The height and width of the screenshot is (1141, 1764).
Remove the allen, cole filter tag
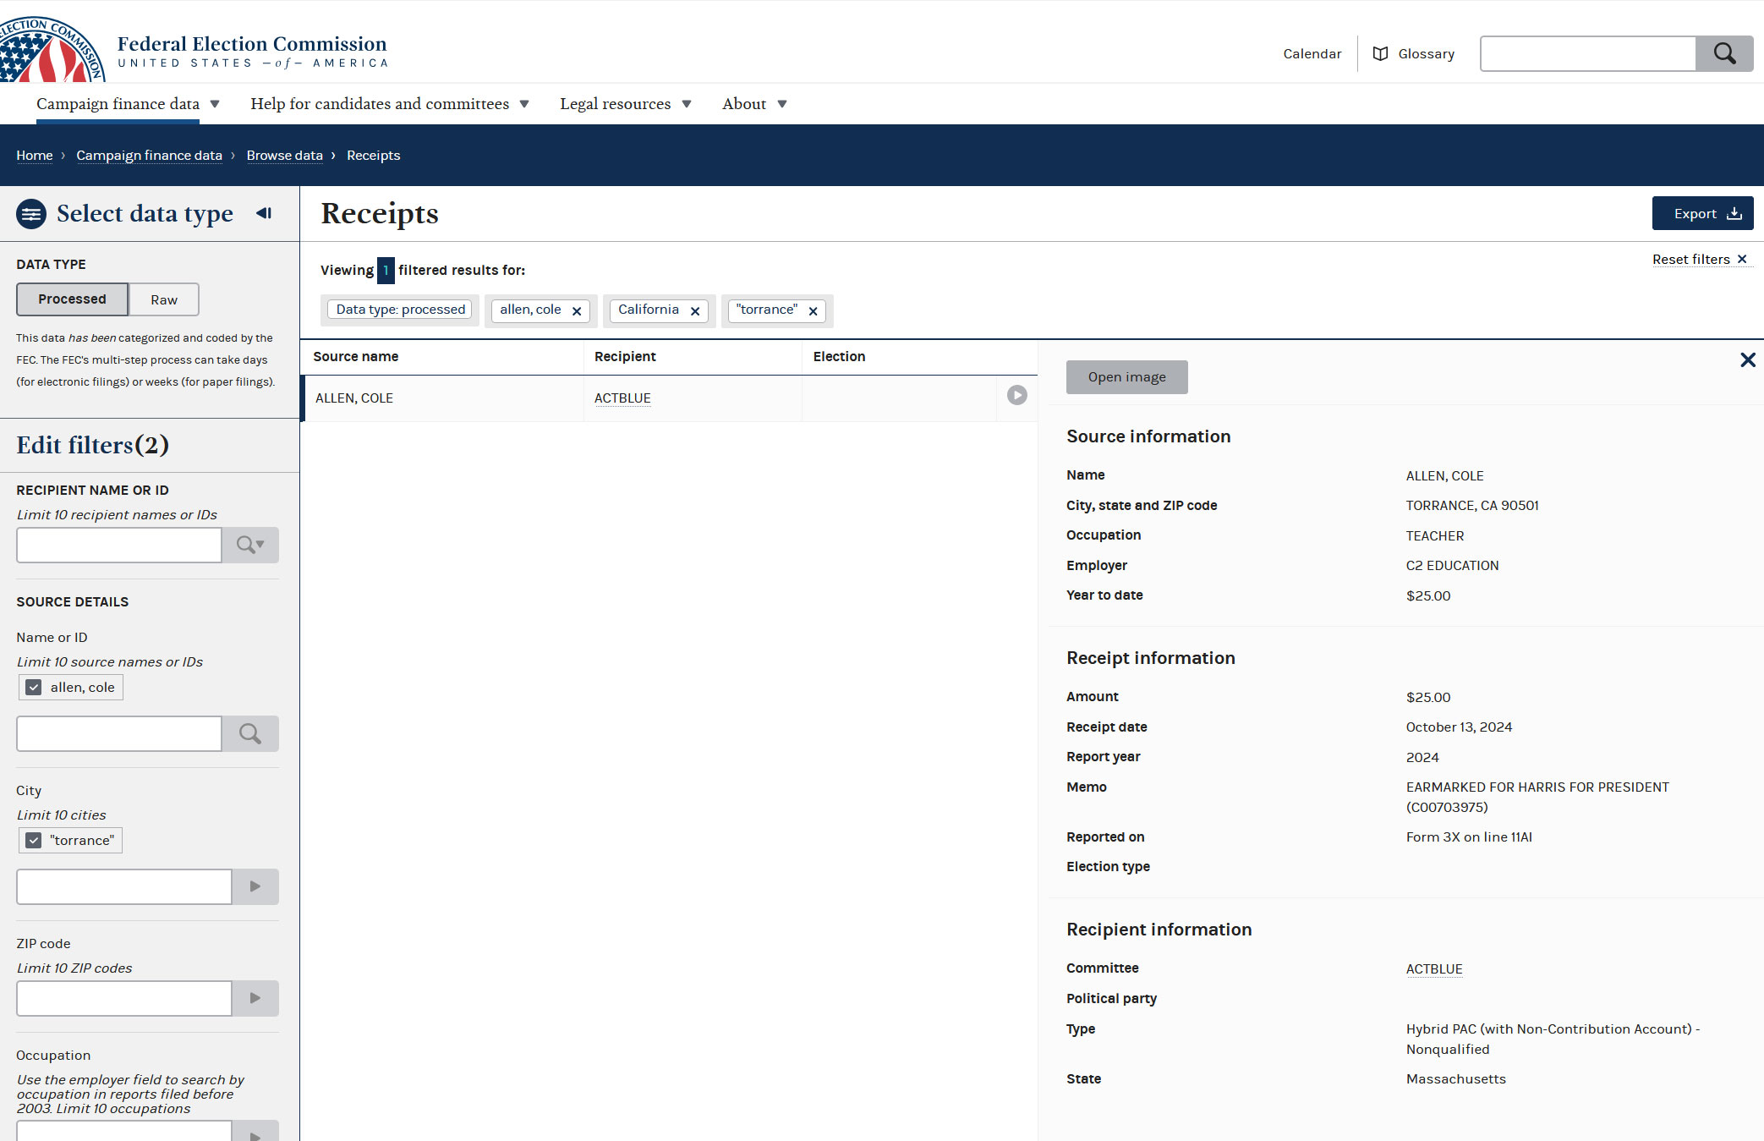[x=577, y=311]
